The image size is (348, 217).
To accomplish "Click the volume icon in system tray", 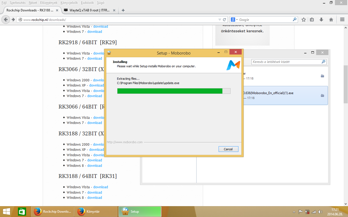I will (x=320, y=212).
